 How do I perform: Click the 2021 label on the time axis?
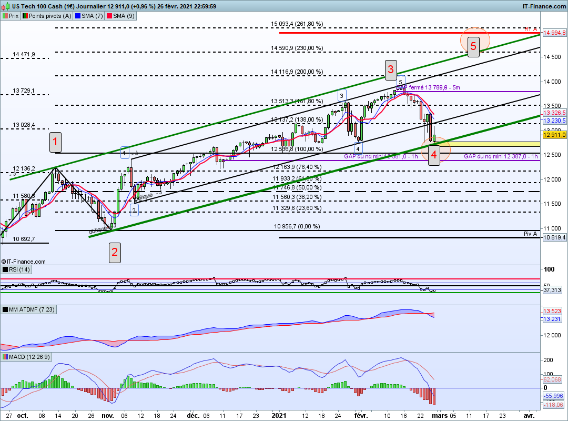[x=279, y=416]
